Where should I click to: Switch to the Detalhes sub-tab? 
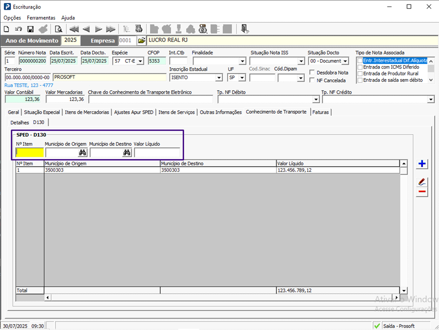[20, 122]
